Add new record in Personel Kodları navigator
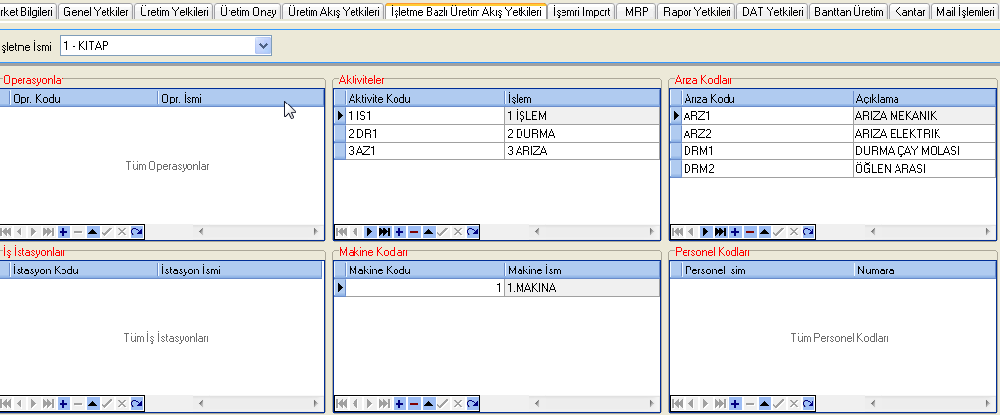The image size is (1000, 415). tap(734, 403)
